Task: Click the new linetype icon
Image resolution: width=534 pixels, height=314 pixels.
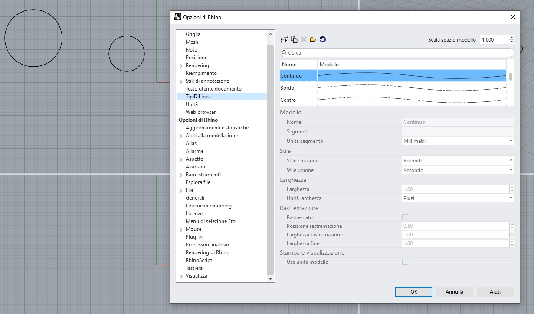Action: tap(285, 39)
